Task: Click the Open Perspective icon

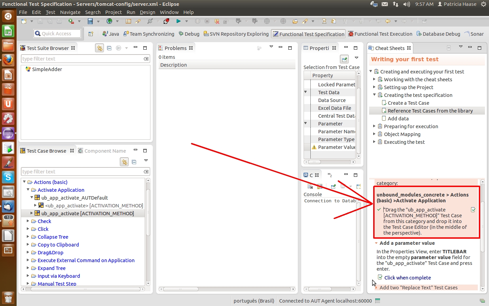Action: pyautogui.click(x=91, y=34)
